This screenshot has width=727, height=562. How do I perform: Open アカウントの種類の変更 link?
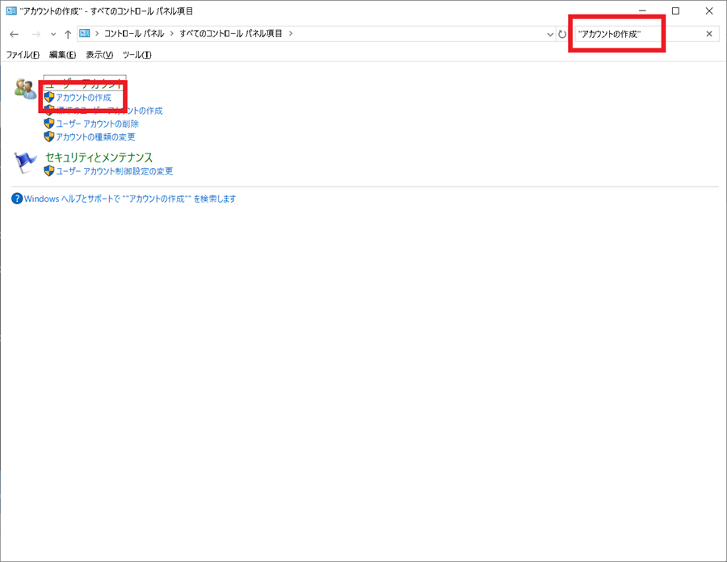tap(95, 137)
